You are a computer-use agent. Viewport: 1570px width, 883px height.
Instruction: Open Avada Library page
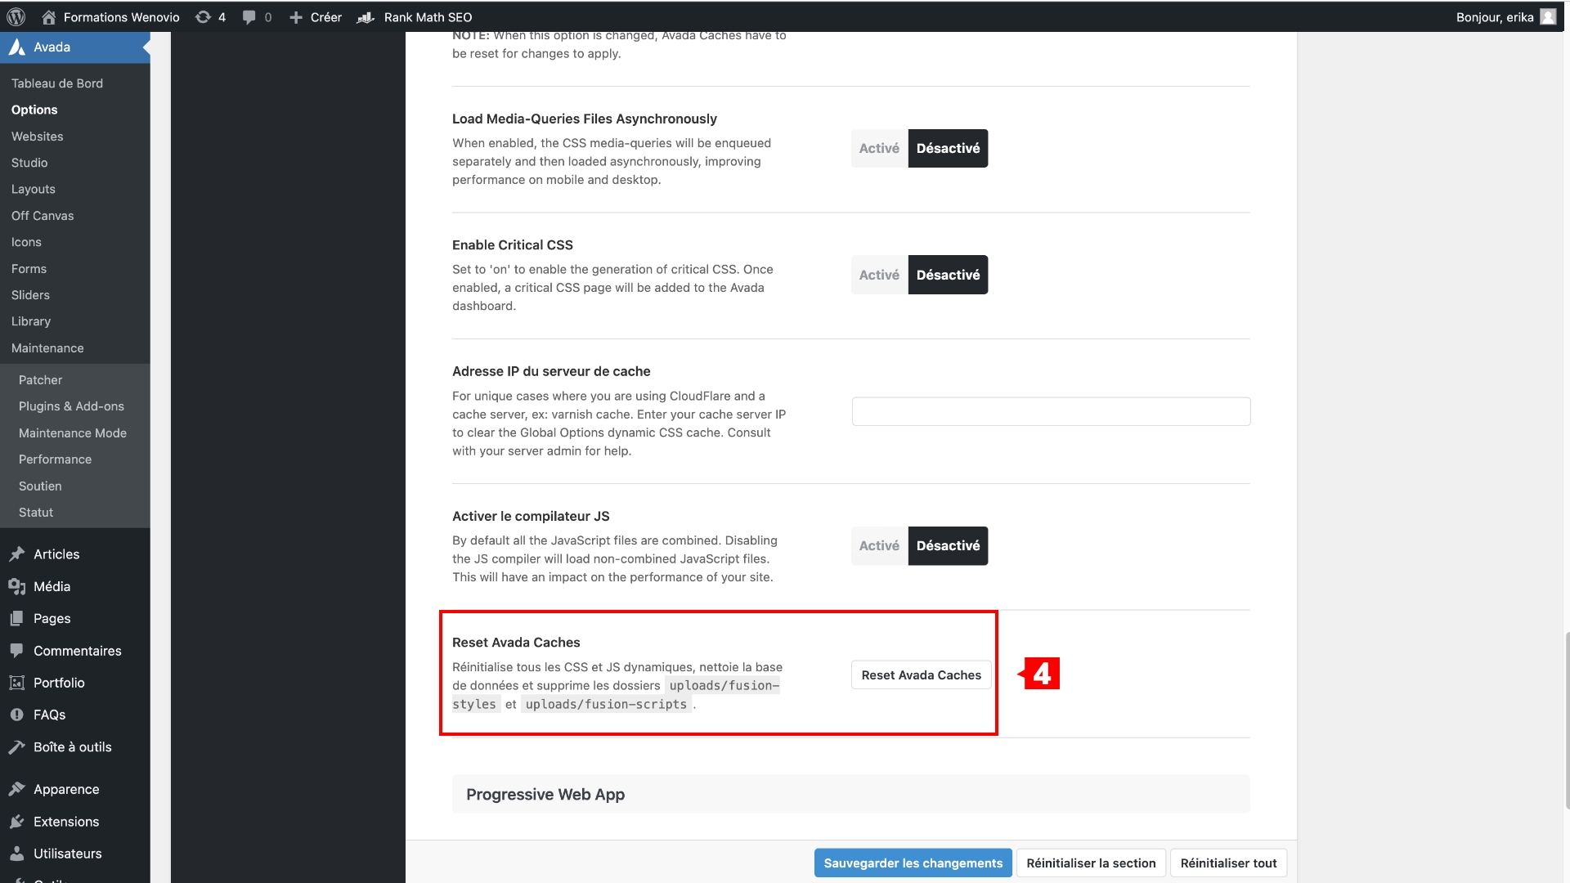pos(31,321)
